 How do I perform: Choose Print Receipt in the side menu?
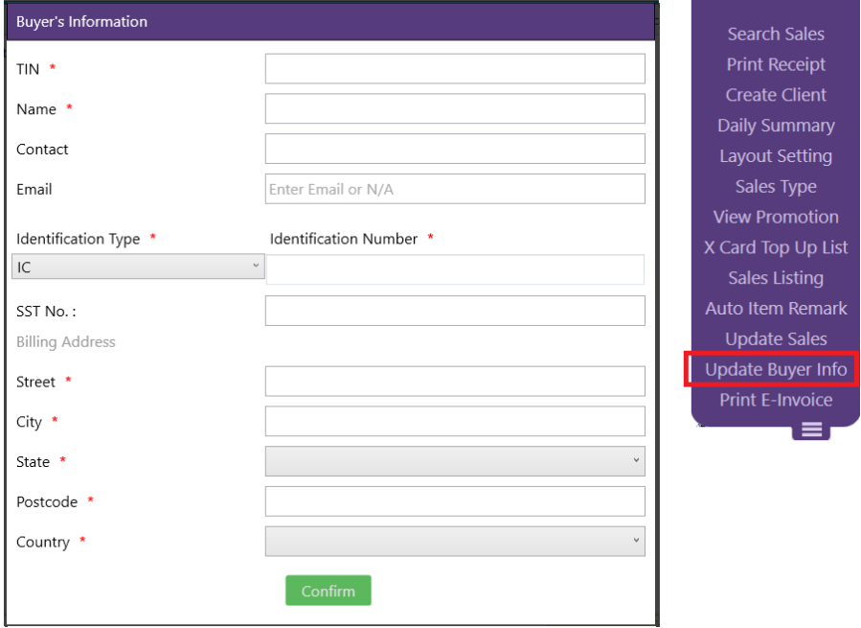coord(776,64)
